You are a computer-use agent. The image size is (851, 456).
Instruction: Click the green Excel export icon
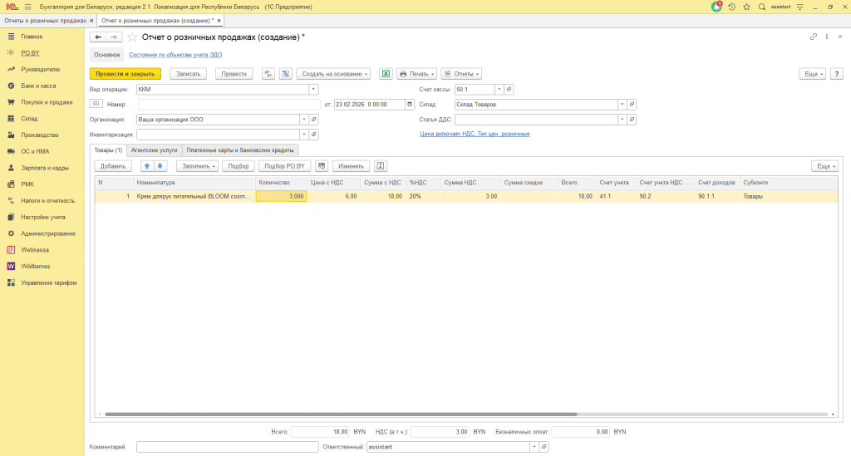[x=386, y=74]
